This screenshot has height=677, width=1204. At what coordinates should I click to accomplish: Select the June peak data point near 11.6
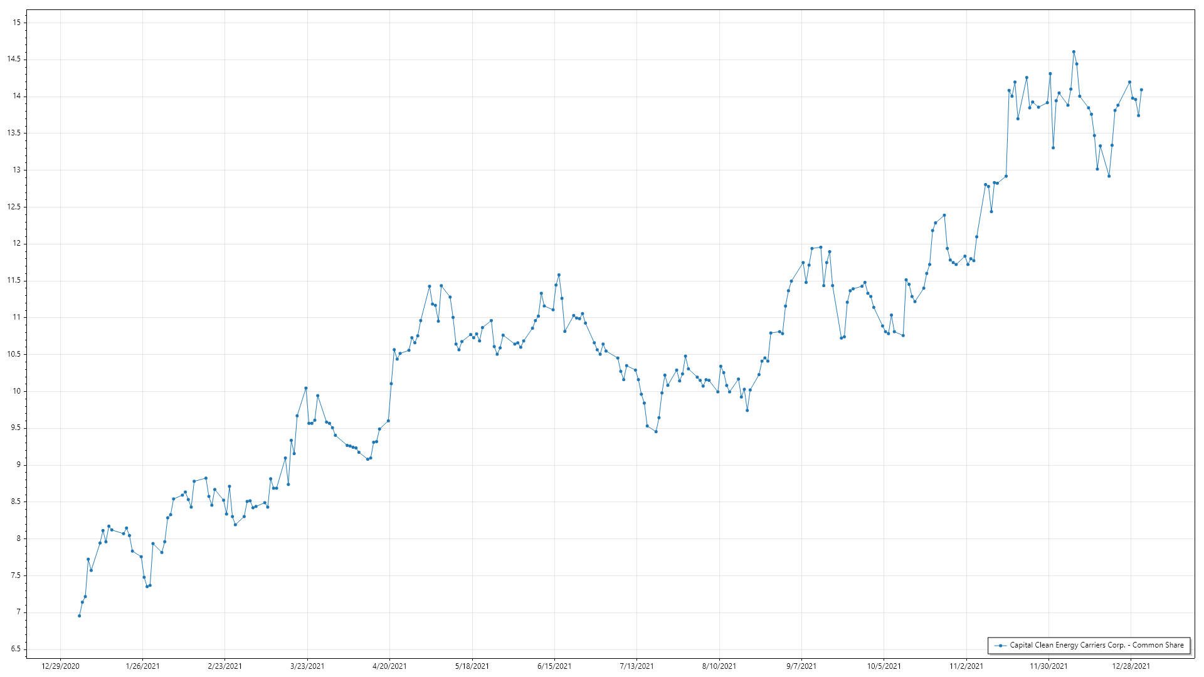559,275
